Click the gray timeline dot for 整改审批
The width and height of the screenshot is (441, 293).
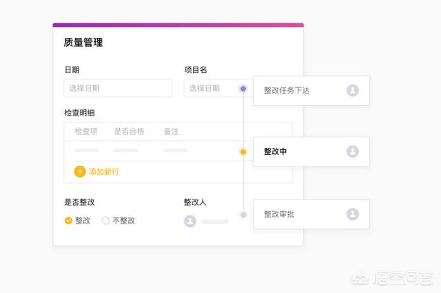(243, 215)
